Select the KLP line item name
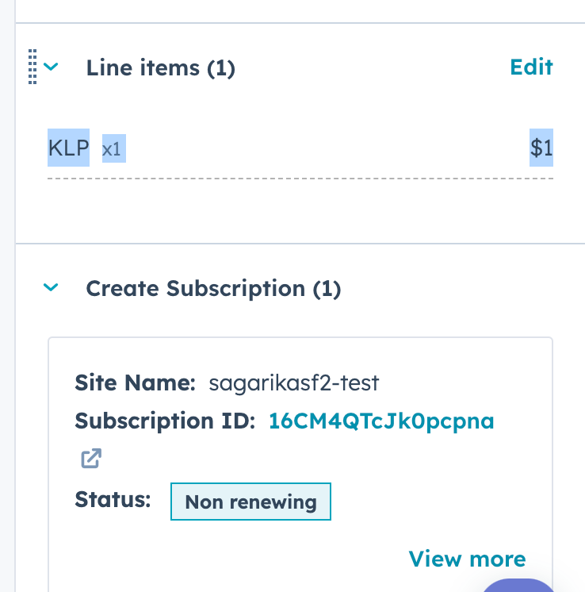This screenshot has height=592, width=585. click(68, 148)
